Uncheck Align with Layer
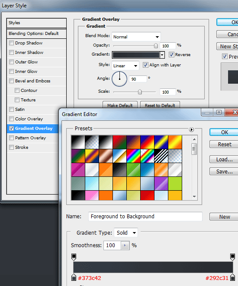 (145, 65)
